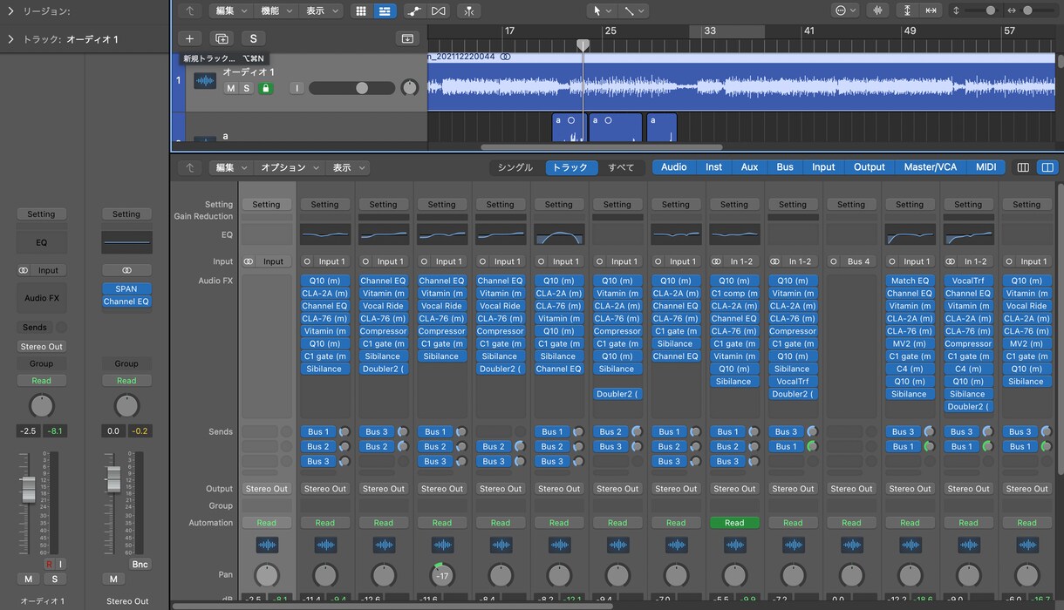Click the add new track plus button

point(189,38)
